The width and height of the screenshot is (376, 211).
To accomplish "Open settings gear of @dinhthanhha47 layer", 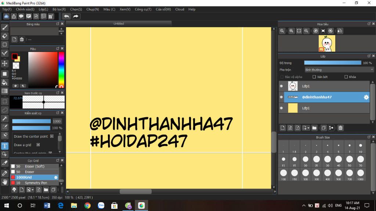I will tap(366, 97).
